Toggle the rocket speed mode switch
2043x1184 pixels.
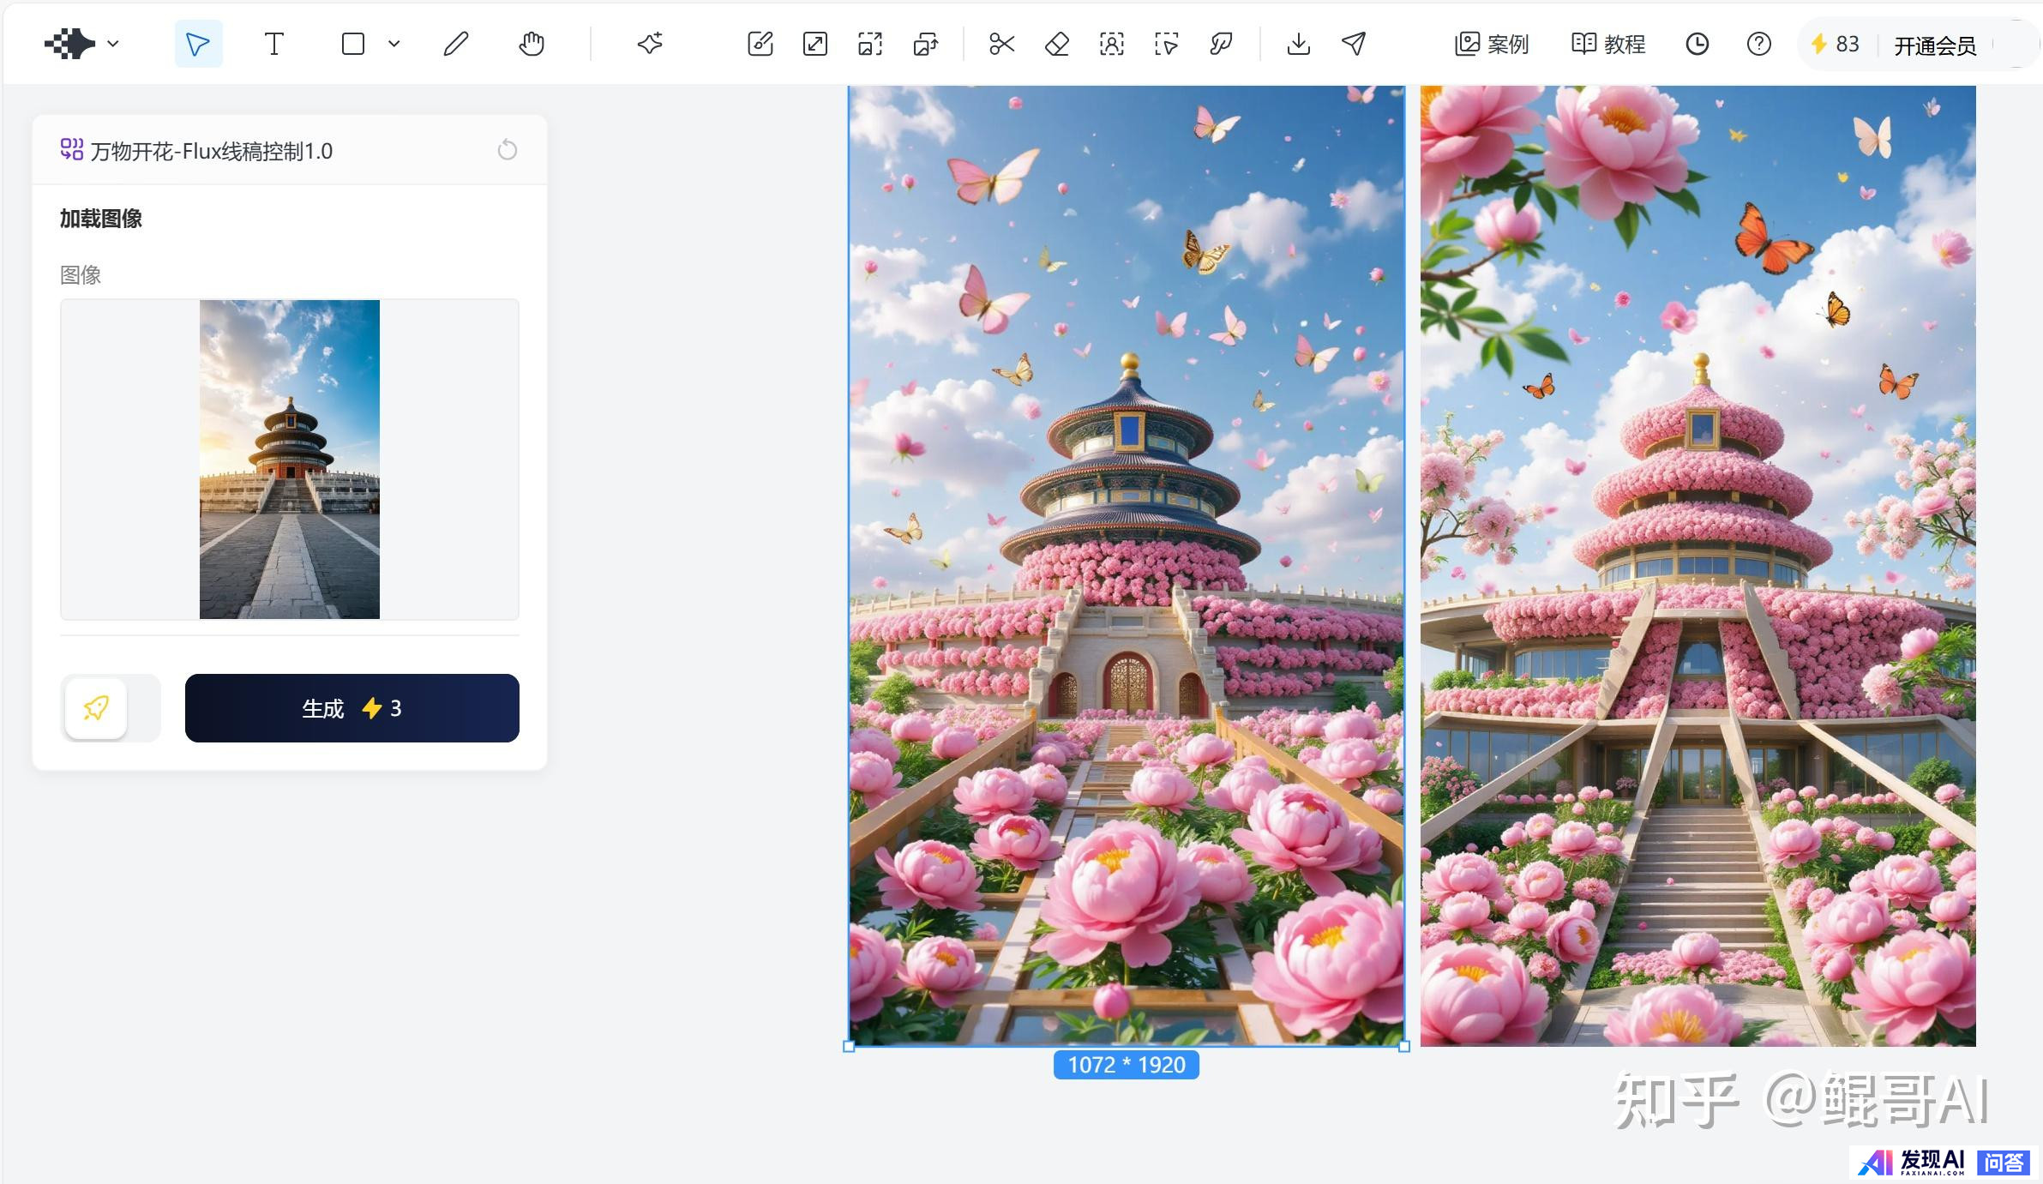[111, 708]
